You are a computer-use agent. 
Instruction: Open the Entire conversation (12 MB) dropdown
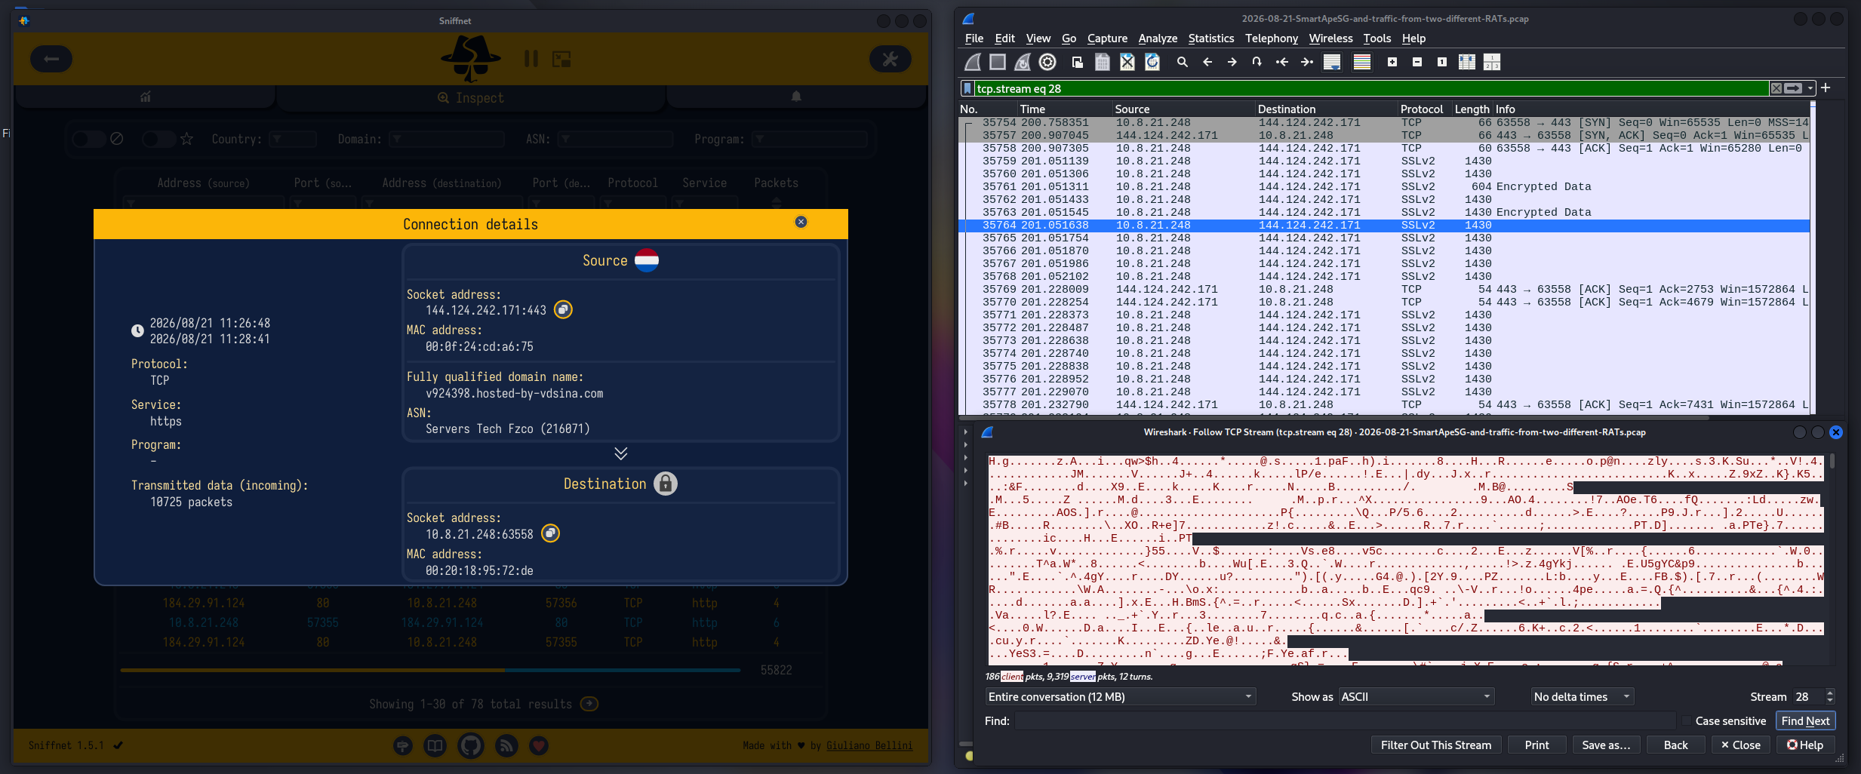tap(1121, 697)
